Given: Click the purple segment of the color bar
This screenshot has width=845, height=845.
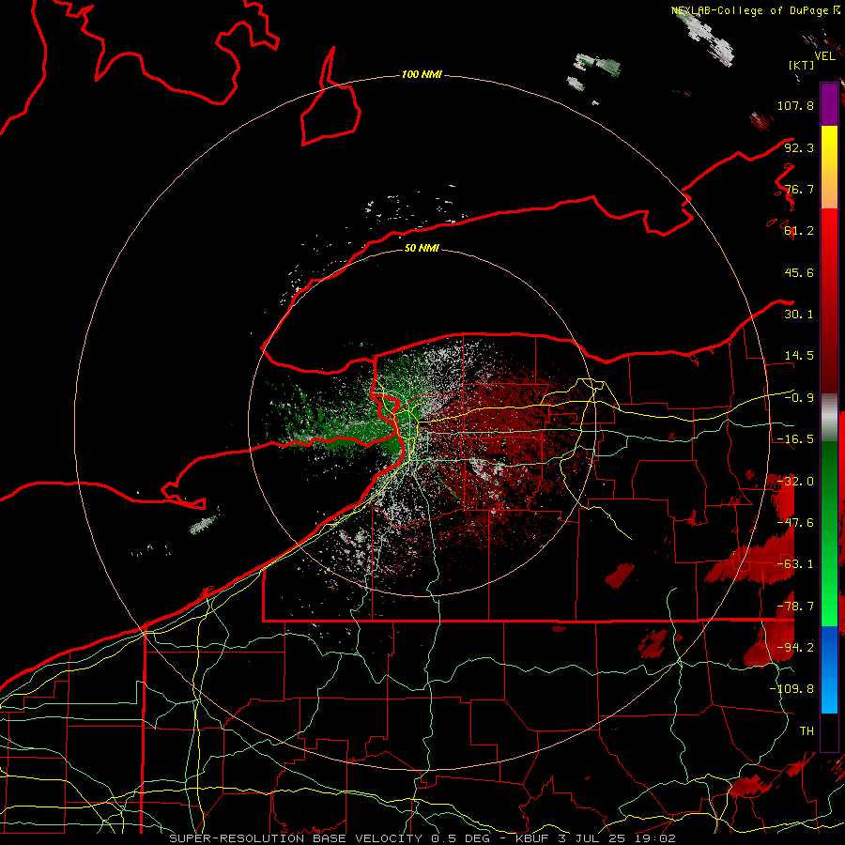Looking at the screenshot, I should (829, 104).
